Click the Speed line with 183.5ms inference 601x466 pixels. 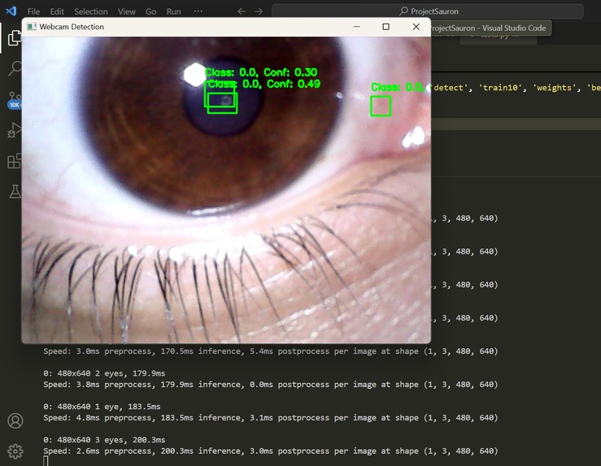click(x=271, y=418)
